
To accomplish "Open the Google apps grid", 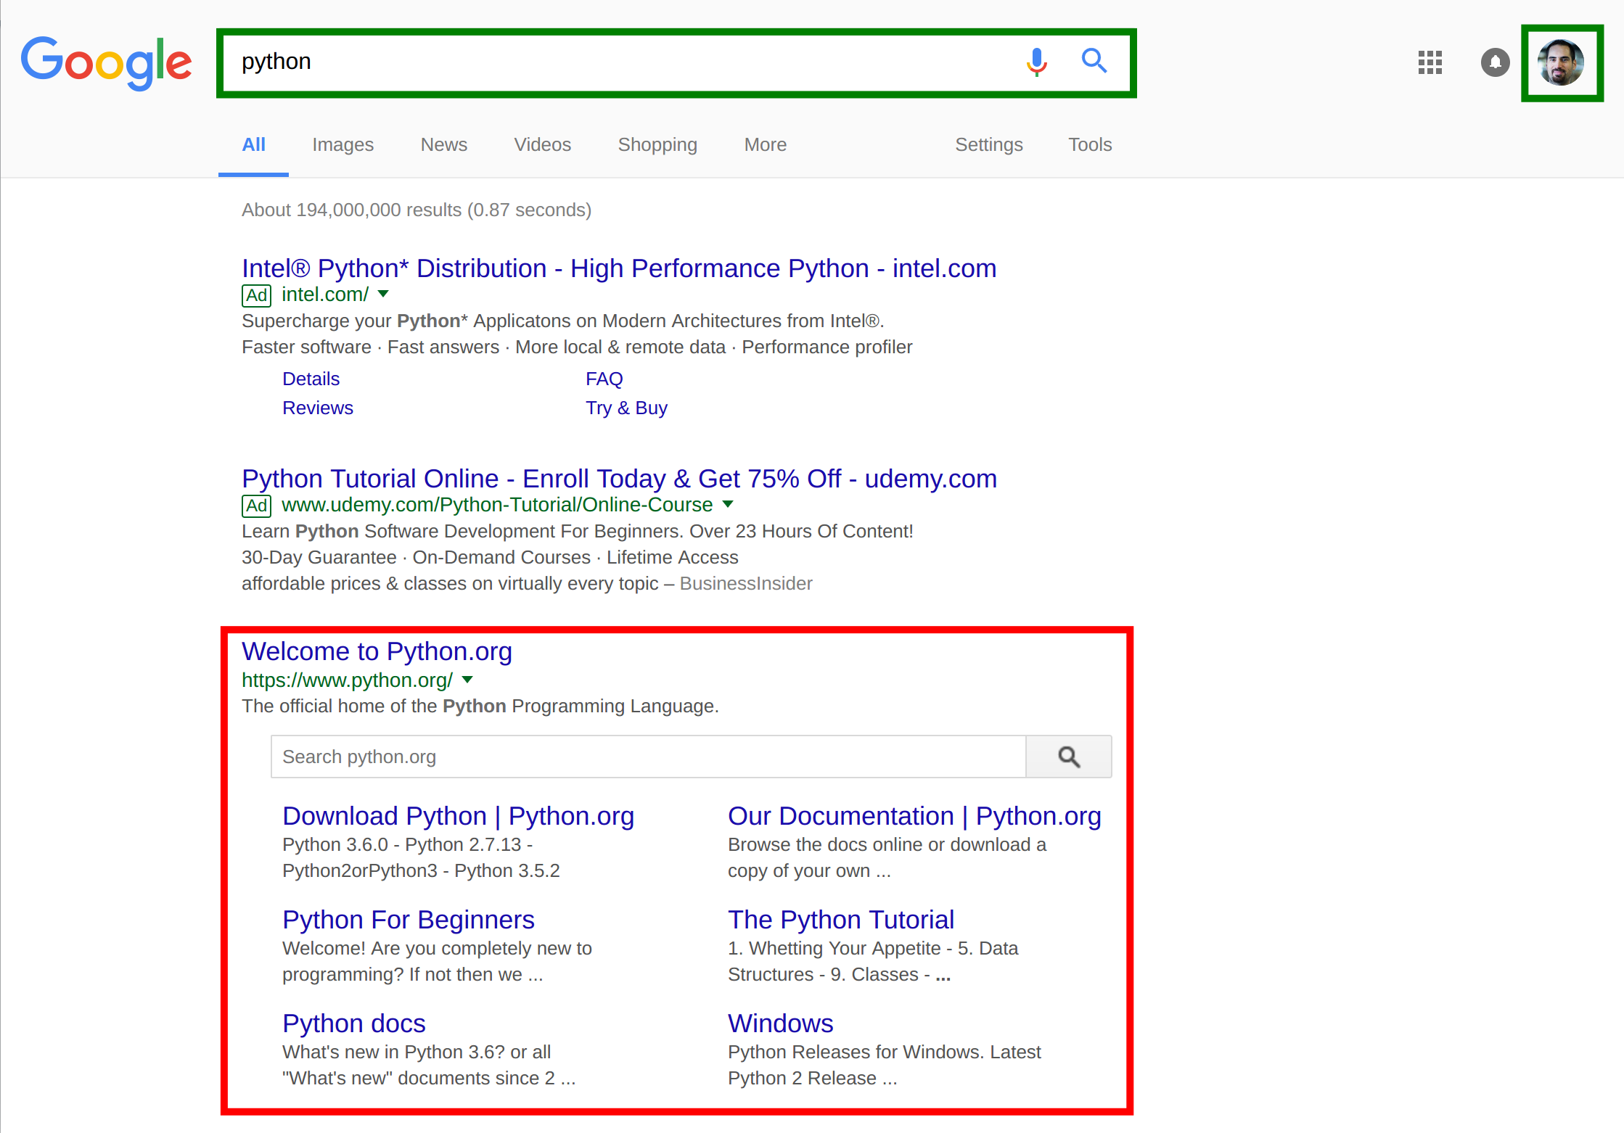I will [1430, 62].
